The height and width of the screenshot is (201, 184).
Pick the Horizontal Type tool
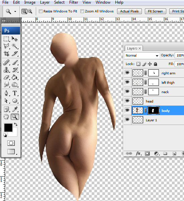(x=15, y=93)
